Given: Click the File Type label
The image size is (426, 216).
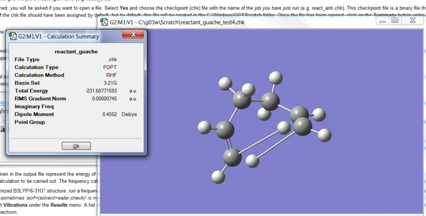Looking at the screenshot, I should tap(27, 59).
